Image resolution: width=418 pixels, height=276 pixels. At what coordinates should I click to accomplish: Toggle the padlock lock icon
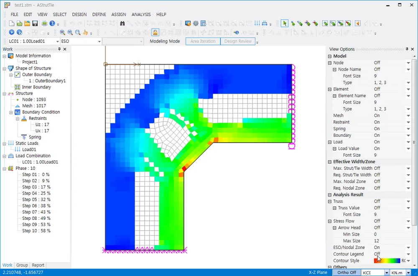[x=155, y=33]
